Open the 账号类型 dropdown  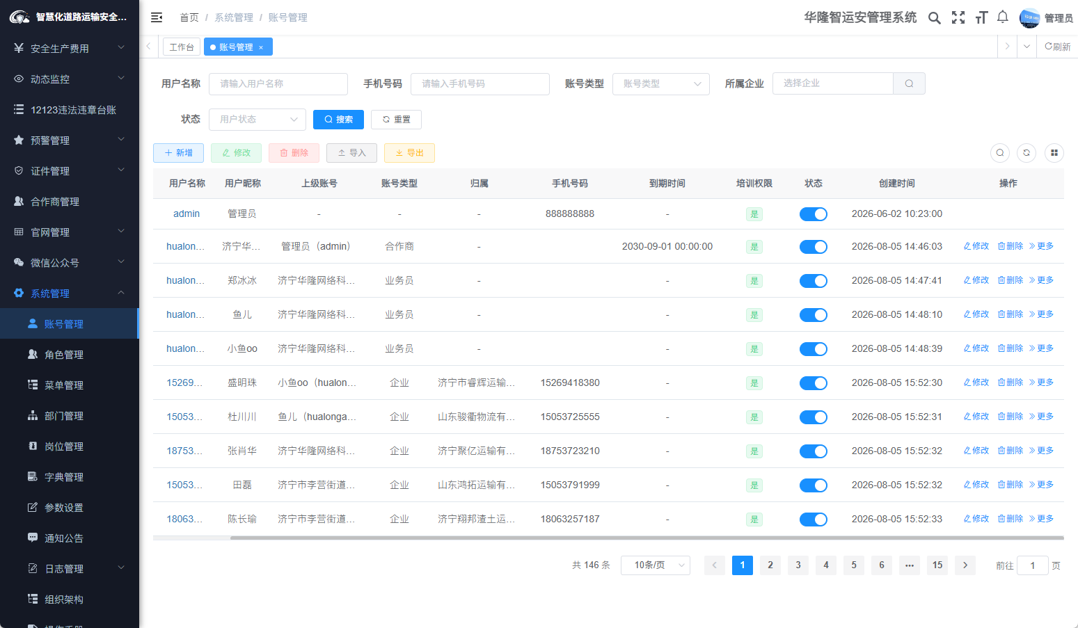coord(661,83)
